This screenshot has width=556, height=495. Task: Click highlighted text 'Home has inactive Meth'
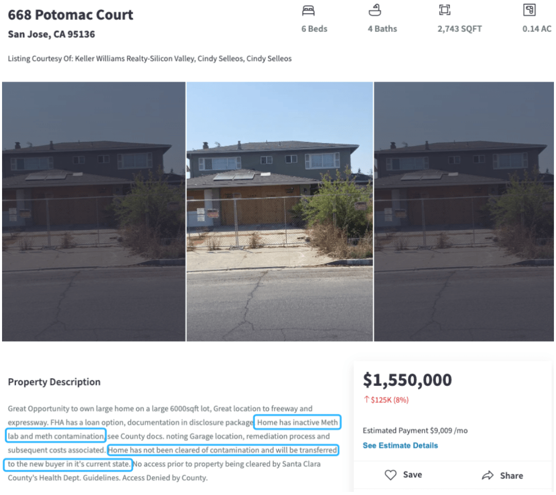pos(298,423)
